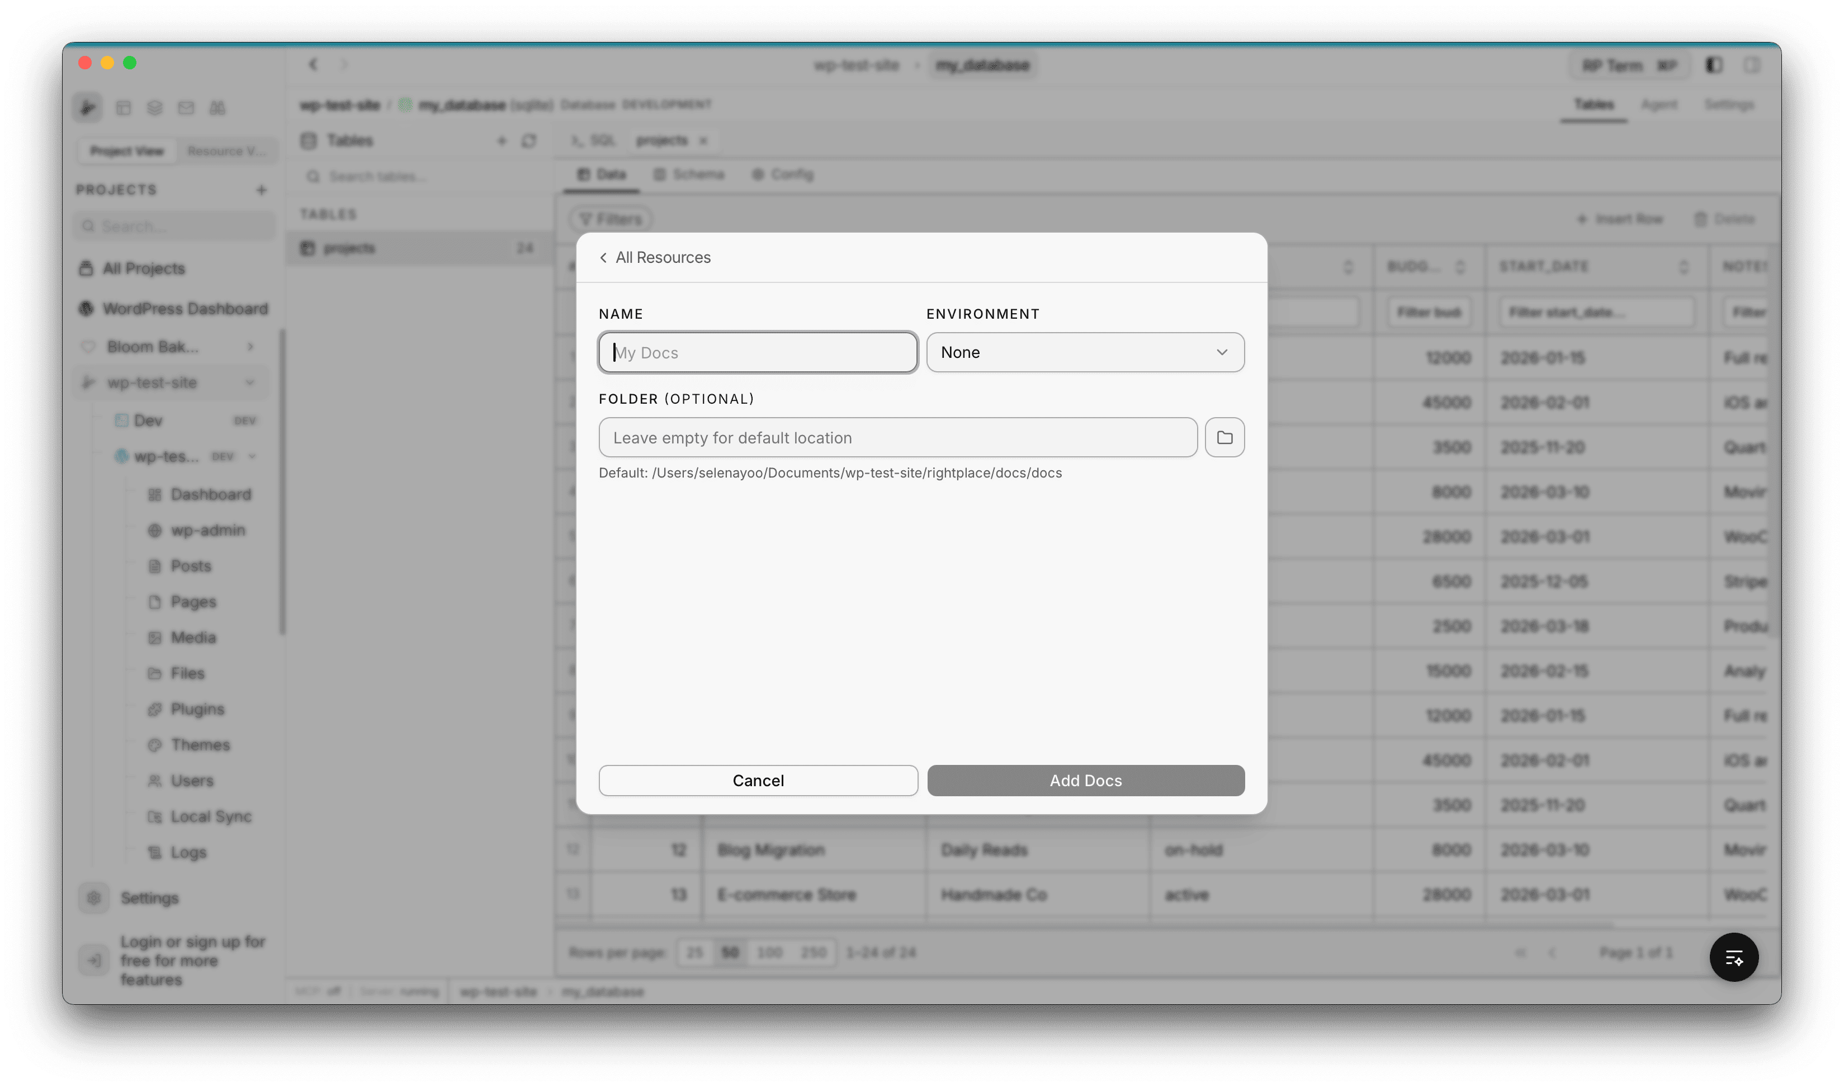Select the database layers icon in the sidebar

(x=154, y=108)
